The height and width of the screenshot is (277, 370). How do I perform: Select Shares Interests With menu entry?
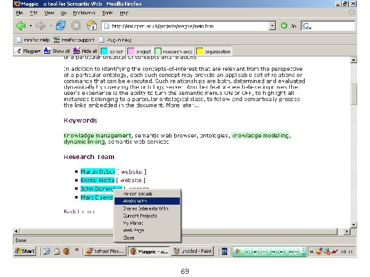(147, 208)
